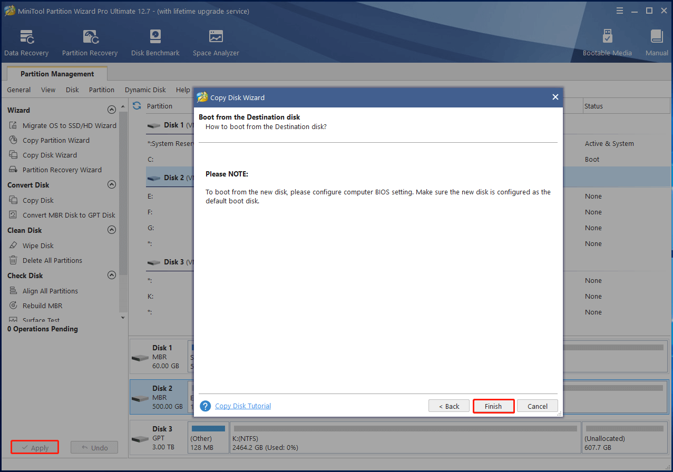Click the sidebar scrollbar down arrow
Screen dimensions: 673x472
[123, 318]
